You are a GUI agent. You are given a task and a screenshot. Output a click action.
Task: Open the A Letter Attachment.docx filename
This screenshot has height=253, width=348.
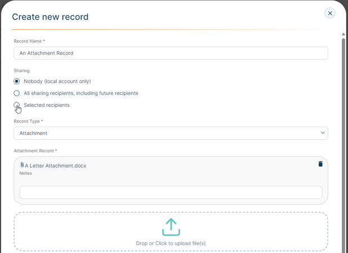[56, 166]
